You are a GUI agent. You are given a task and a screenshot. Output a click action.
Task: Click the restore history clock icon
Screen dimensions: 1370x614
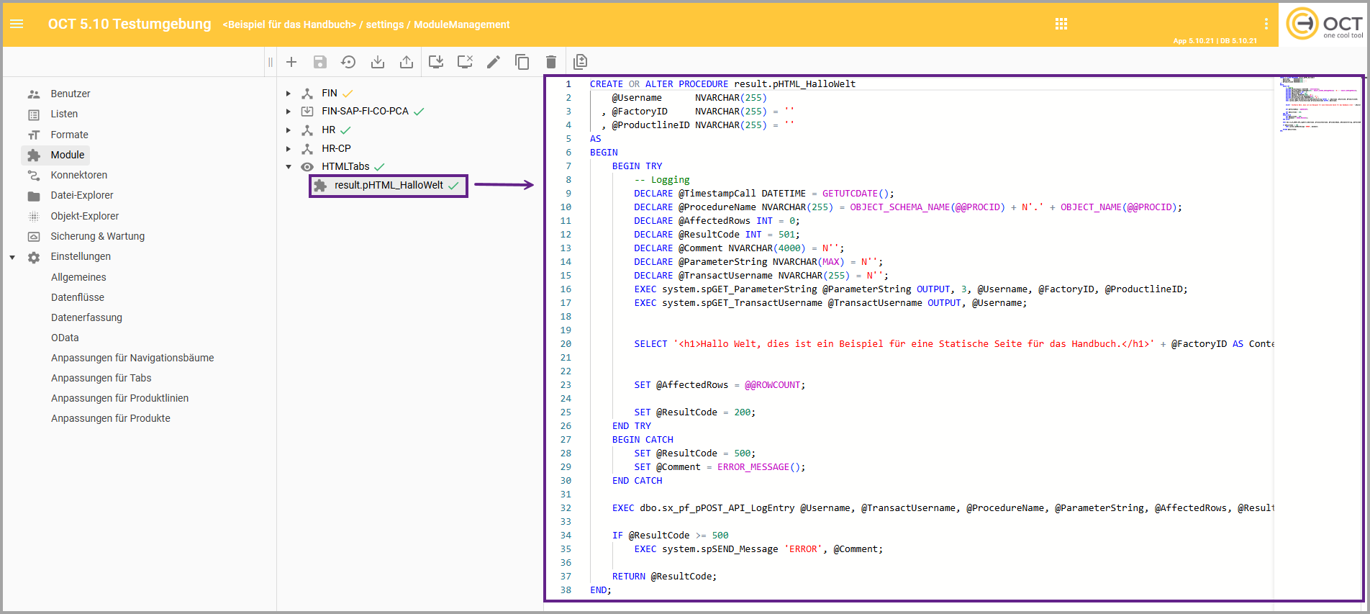[348, 62]
